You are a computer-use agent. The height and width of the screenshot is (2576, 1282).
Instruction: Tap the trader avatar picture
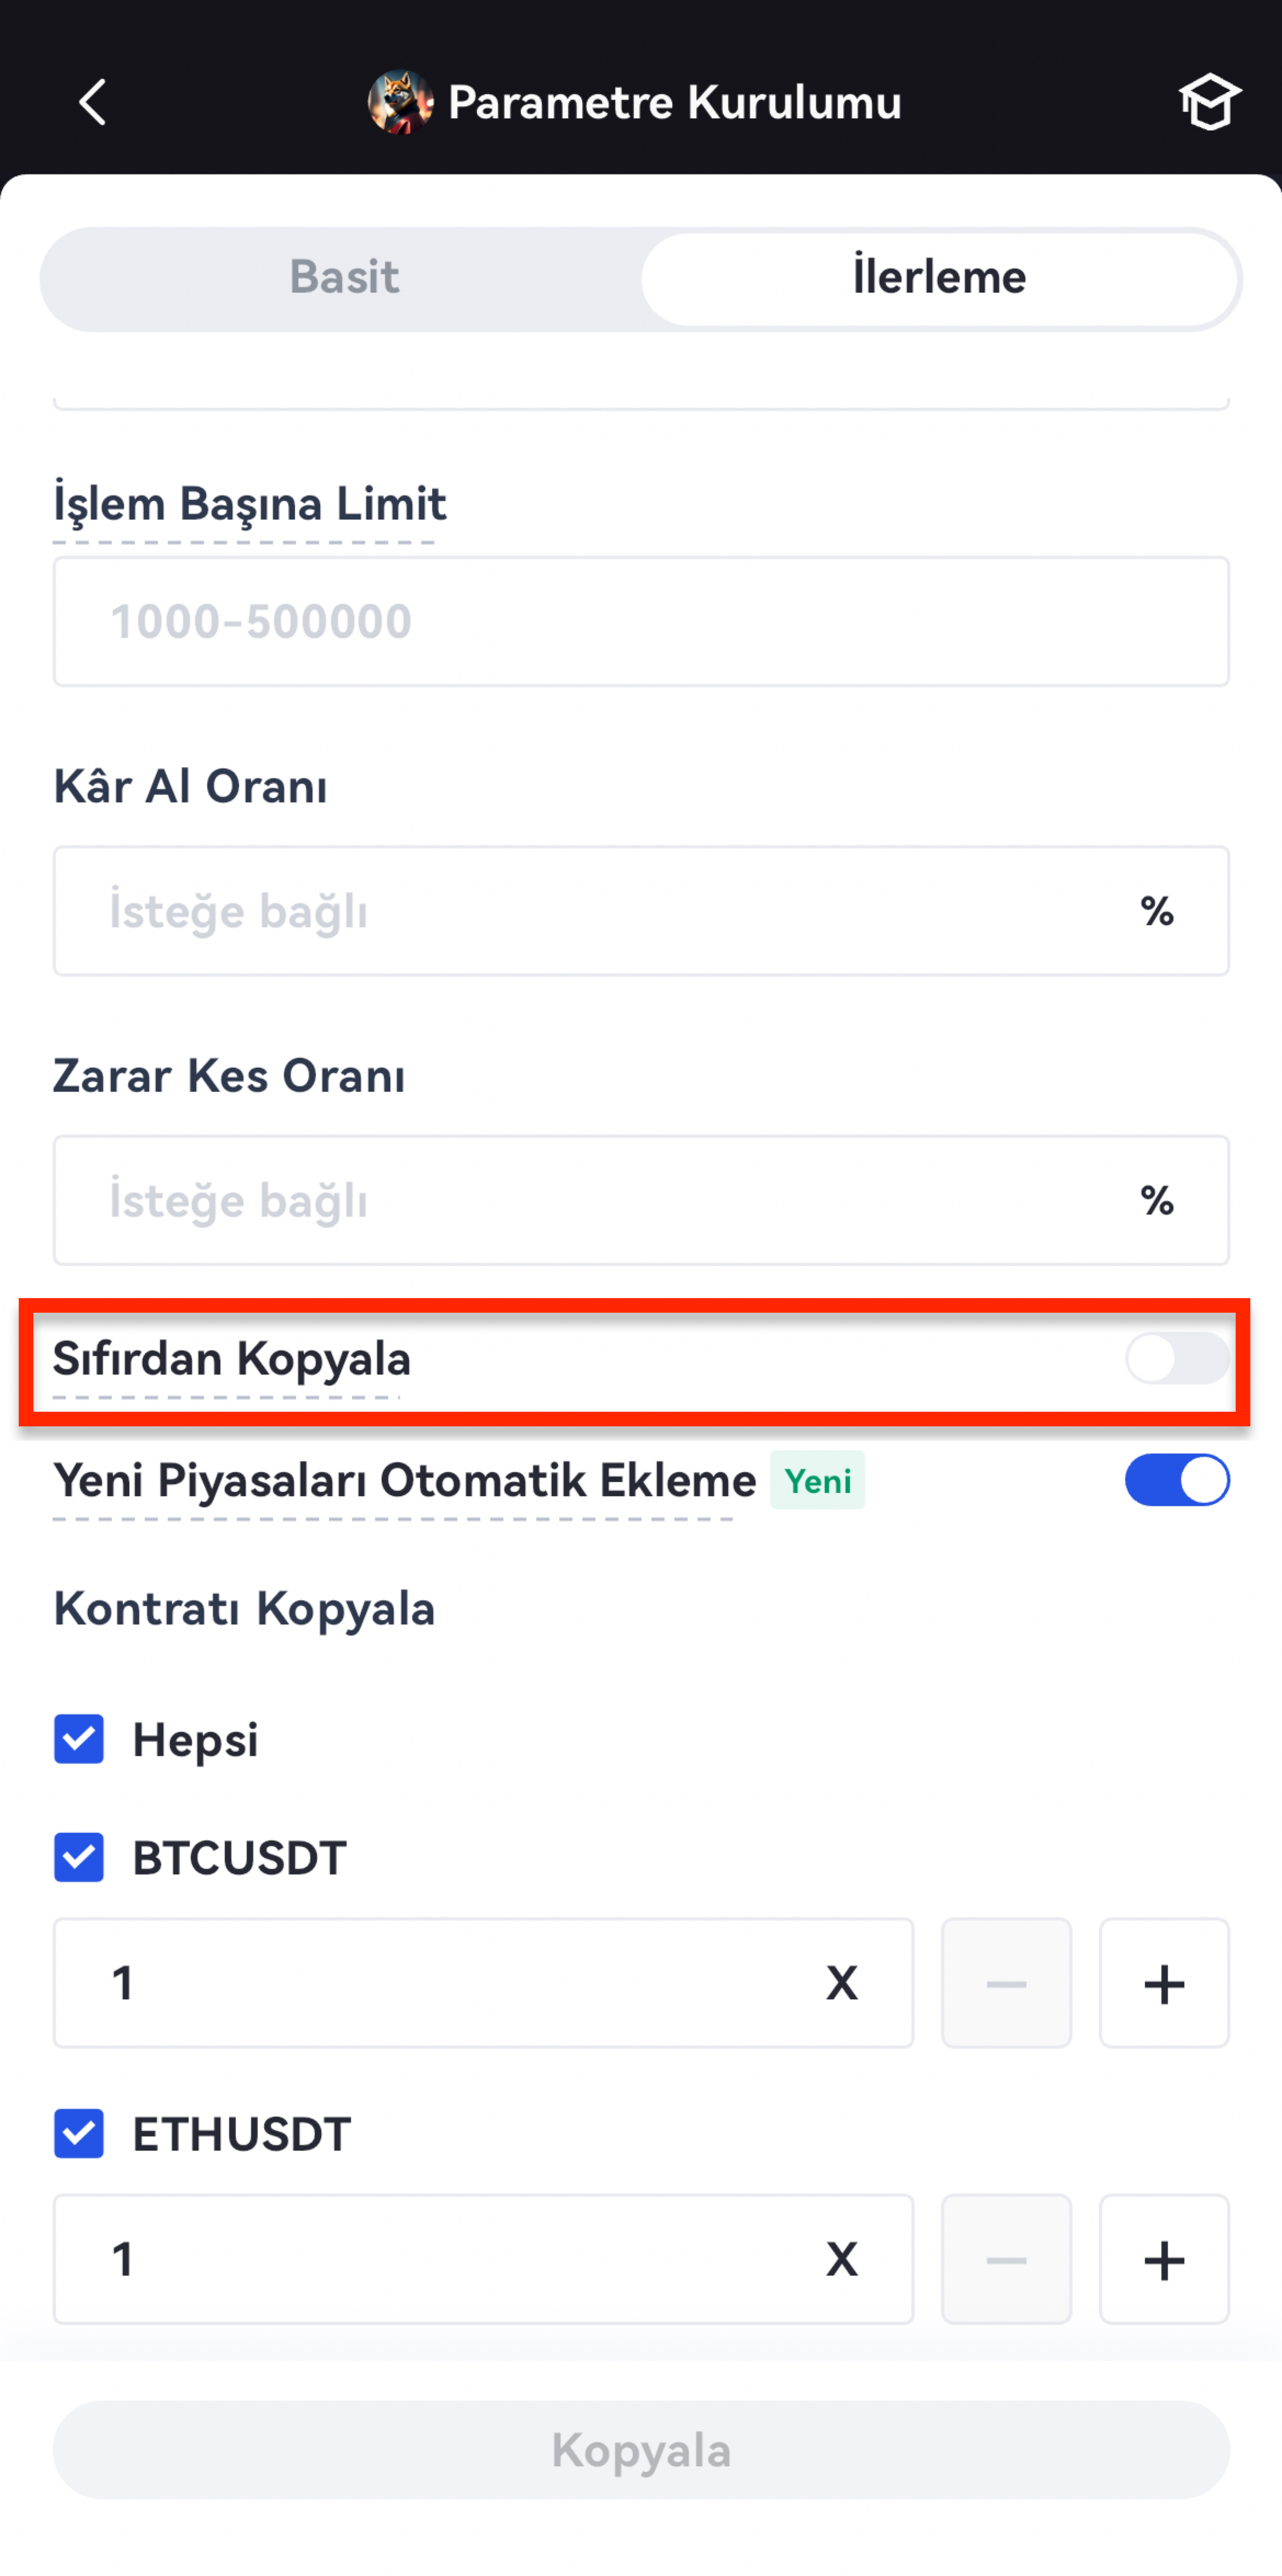tap(400, 102)
